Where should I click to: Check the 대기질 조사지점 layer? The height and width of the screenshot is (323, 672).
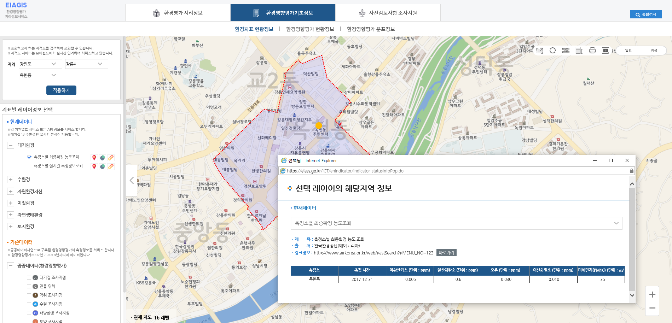(29, 277)
